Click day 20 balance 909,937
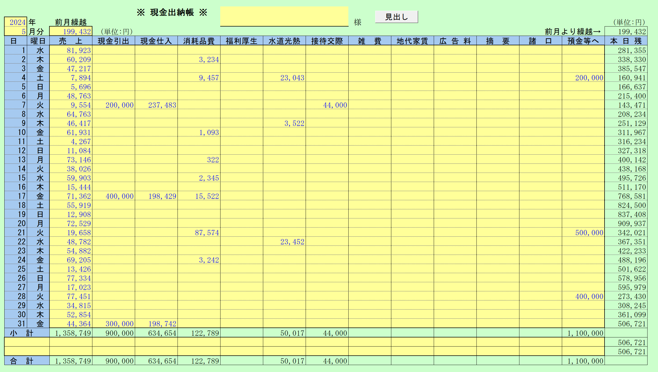 pos(626,223)
